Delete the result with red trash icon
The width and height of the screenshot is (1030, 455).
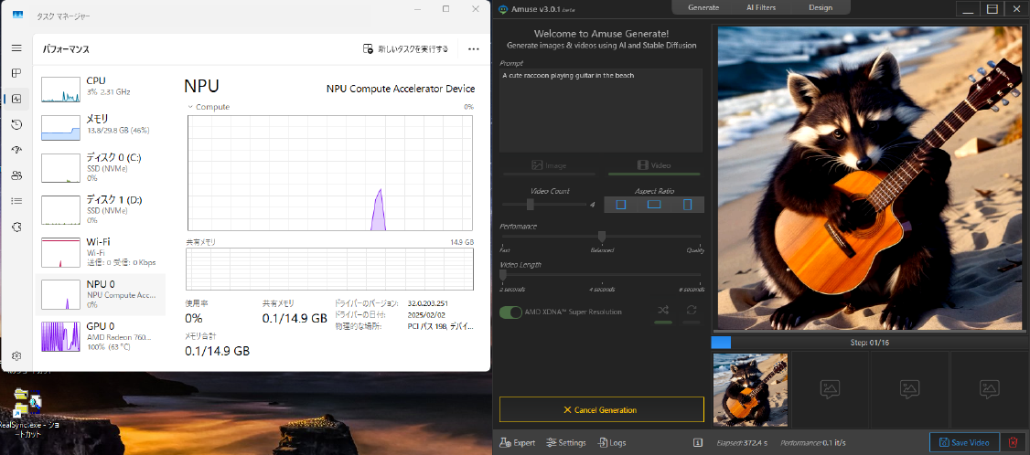pyautogui.click(x=1013, y=442)
